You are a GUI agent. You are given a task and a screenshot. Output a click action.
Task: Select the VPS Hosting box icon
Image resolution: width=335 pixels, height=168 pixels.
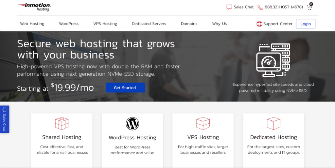[x=203, y=124]
